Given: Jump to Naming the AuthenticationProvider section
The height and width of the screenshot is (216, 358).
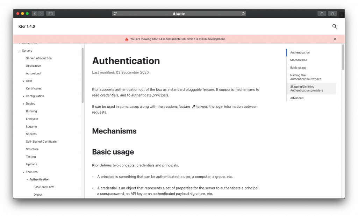Looking at the screenshot, I should [306, 77].
